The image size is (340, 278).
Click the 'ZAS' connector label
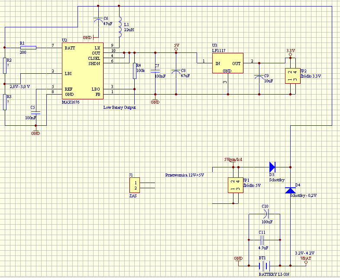(x=133, y=196)
